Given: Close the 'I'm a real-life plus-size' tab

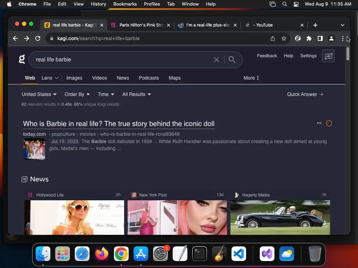Looking at the screenshot, I should (x=235, y=25).
